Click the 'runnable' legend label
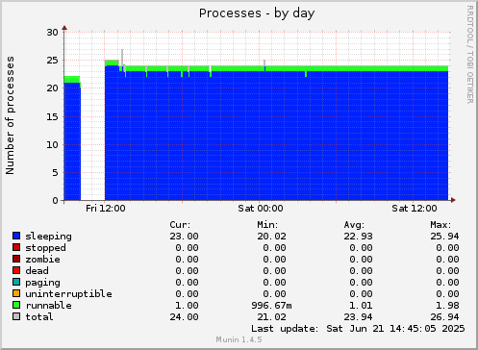This screenshot has width=478, height=350. tap(49, 306)
